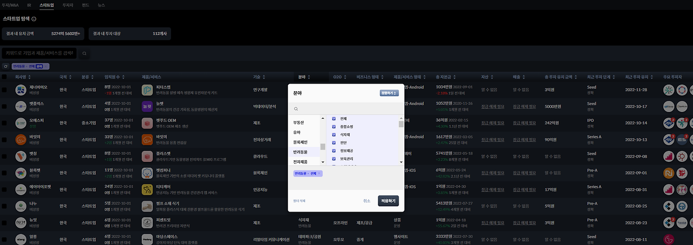Open 블록펫 company logo
The width and height of the screenshot is (693, 245).
(x=21, y=173)
